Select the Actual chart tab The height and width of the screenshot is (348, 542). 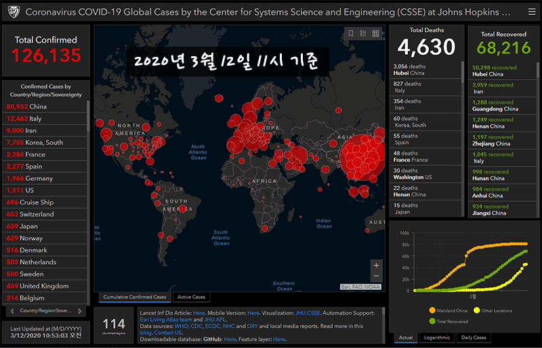tap(406, 338)
